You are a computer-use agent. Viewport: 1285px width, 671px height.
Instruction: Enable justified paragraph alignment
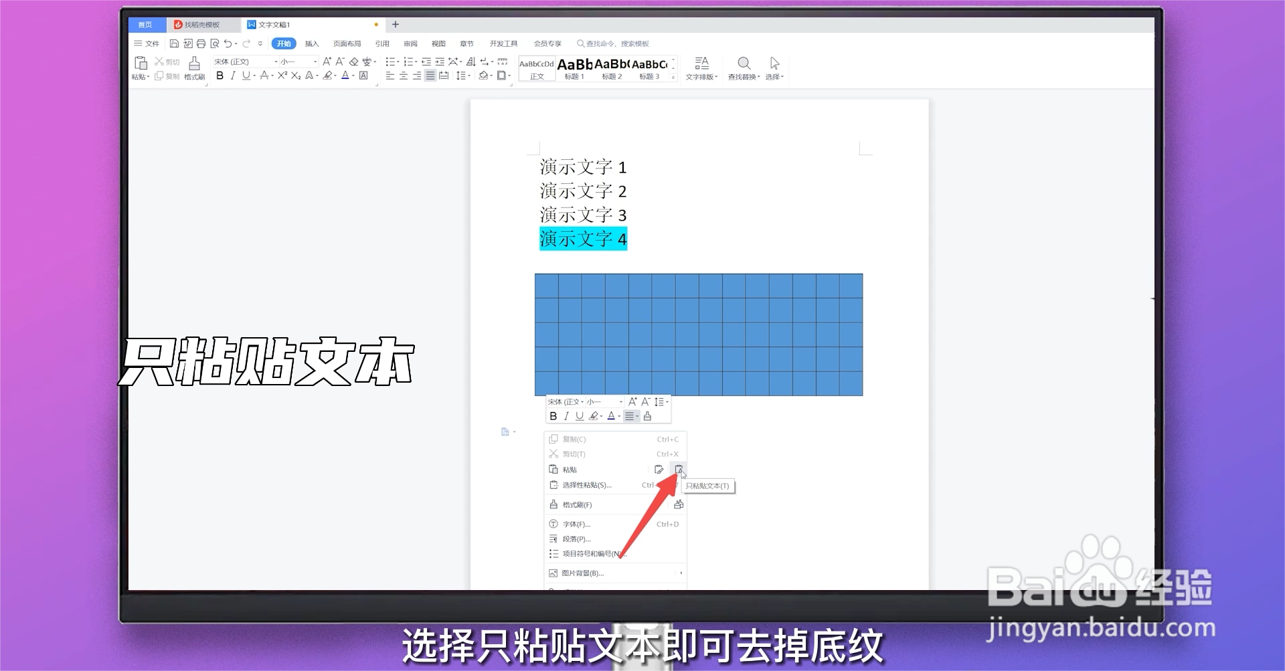click(x=429, y=76)
